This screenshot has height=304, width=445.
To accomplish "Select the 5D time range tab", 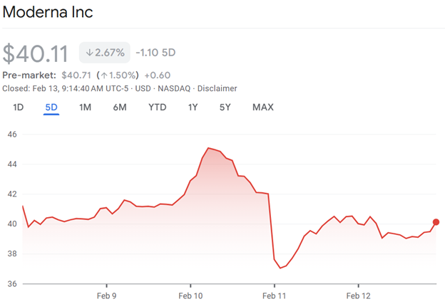I will (x=51, y=108).
